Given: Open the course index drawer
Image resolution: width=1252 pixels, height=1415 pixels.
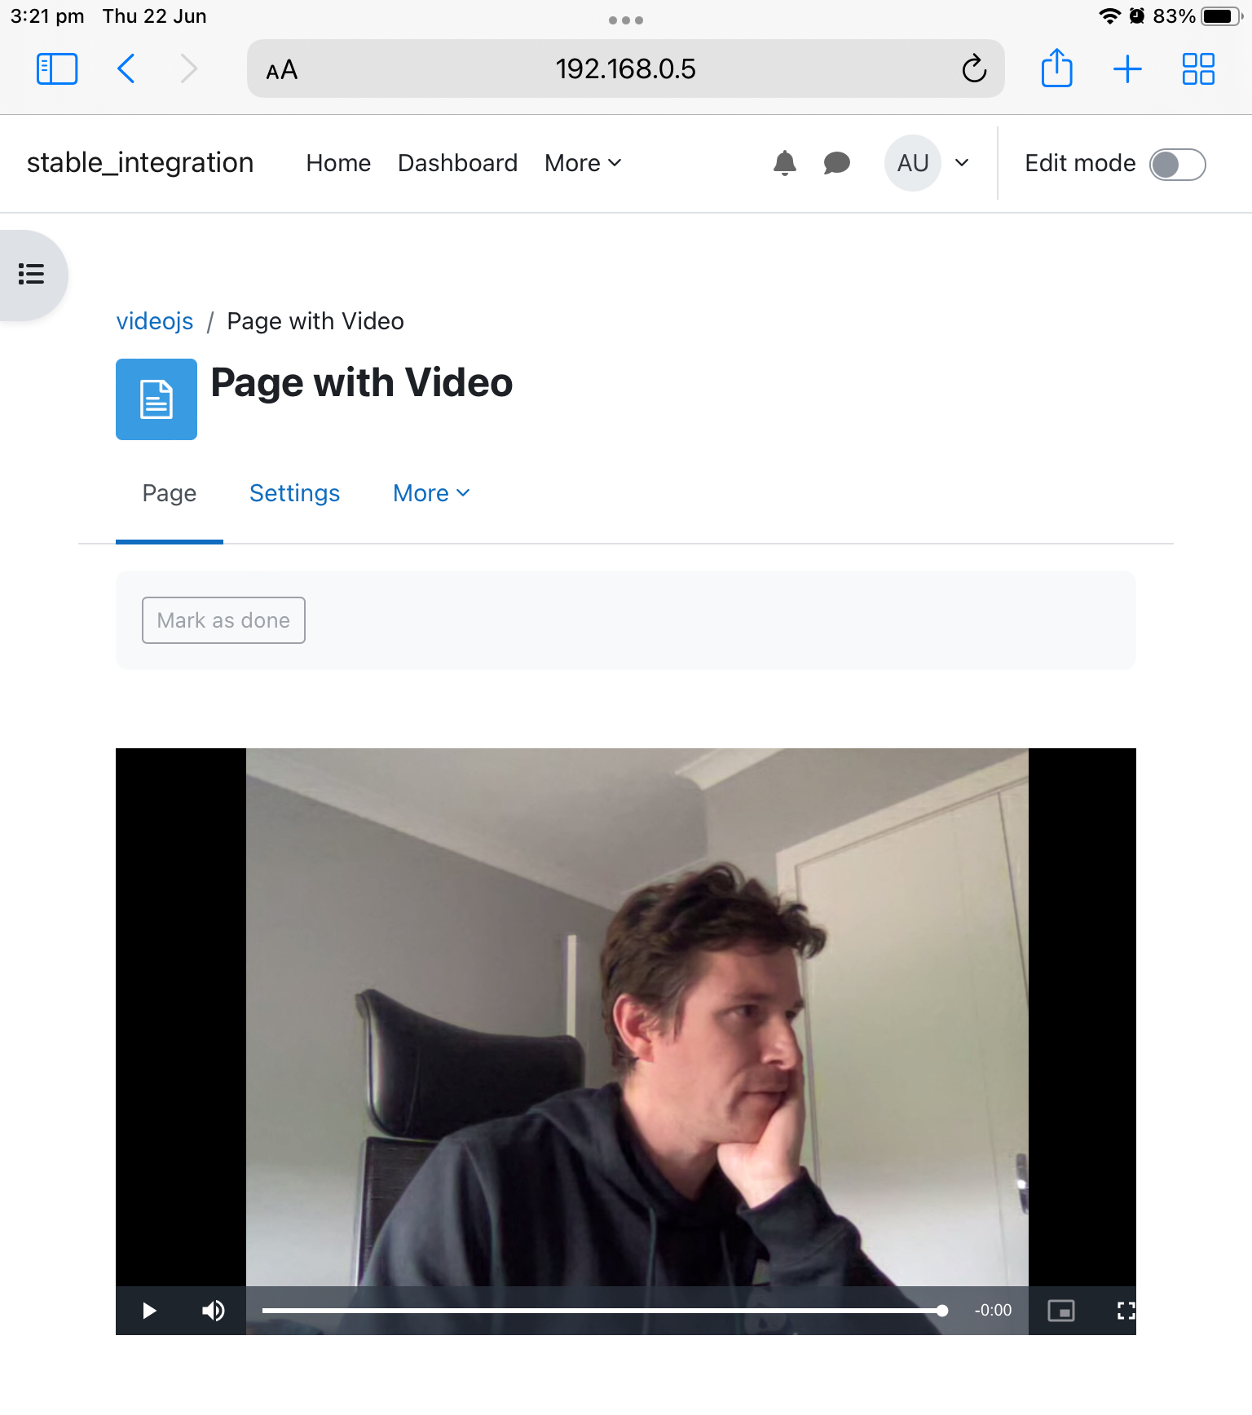Looking at the screenshot, I should pyautogui.click(x=31, y=275).
